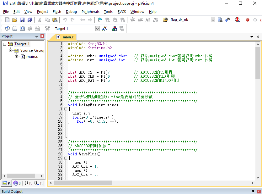The width and height of the screenshot is (262, 195).
Task: Click the Find in Files icon
Action: 165,20
